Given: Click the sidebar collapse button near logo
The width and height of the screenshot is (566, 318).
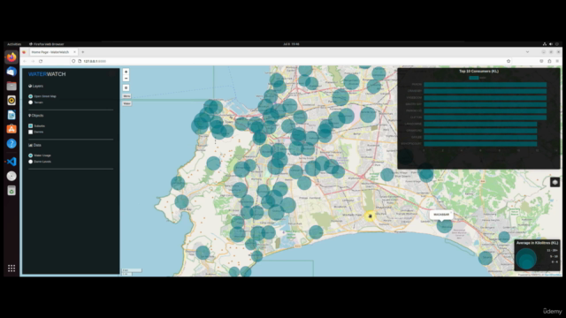Looking at the screenshot, I should pyautogui.click(x=112, y=74).
